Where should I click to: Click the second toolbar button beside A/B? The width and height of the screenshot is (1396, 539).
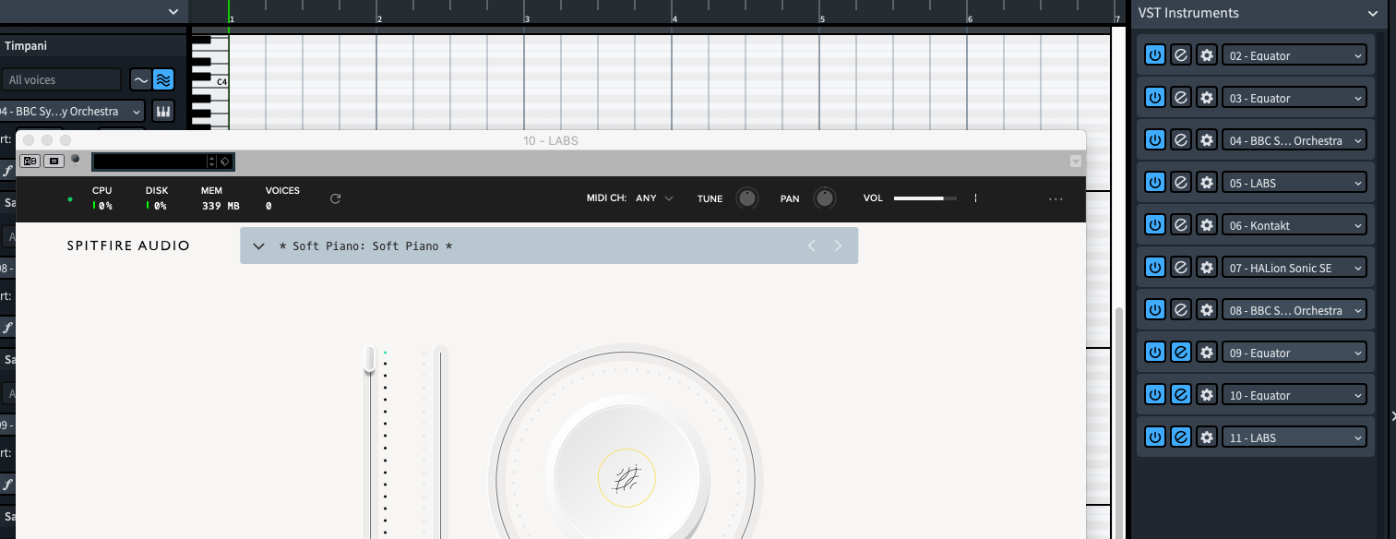(54, 161)
